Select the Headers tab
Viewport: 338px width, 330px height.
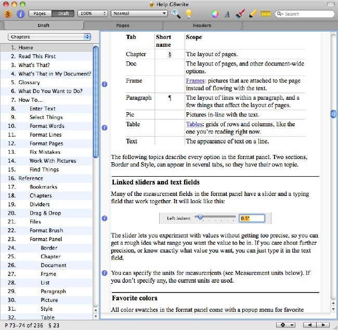pos(202,25)
